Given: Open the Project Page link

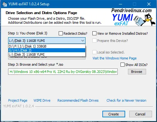Looking at the screenshot, I should (x=18, y=100).
